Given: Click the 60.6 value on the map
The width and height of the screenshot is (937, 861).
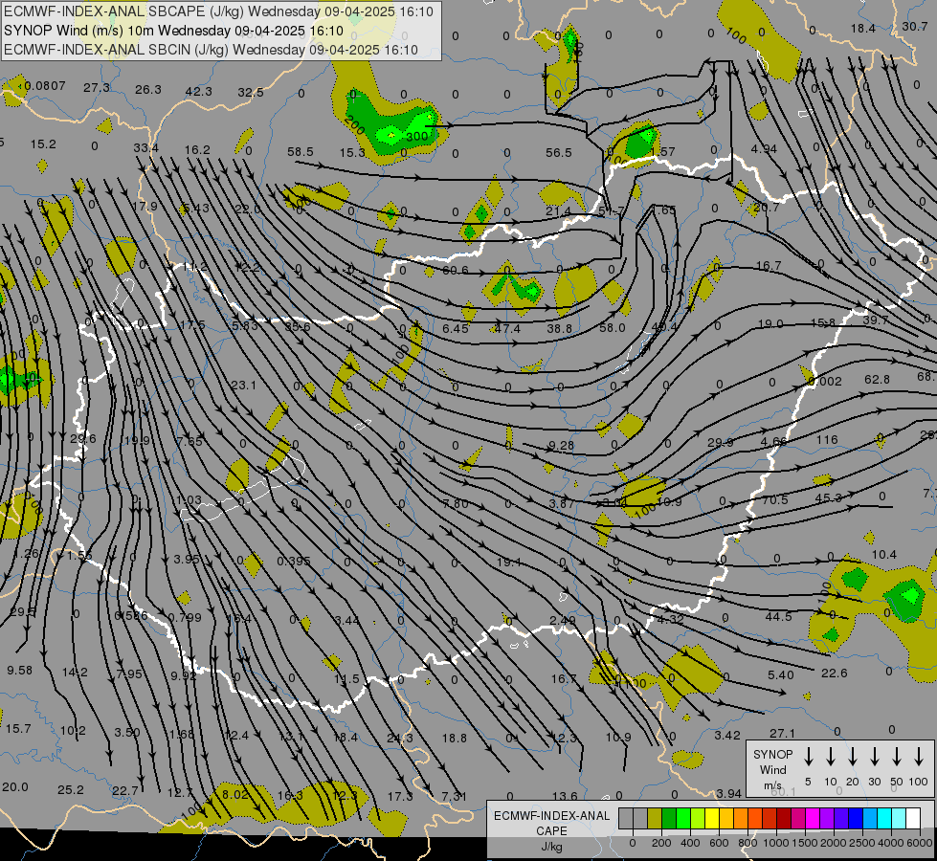Looking at the screenshot, I should 456,270.
